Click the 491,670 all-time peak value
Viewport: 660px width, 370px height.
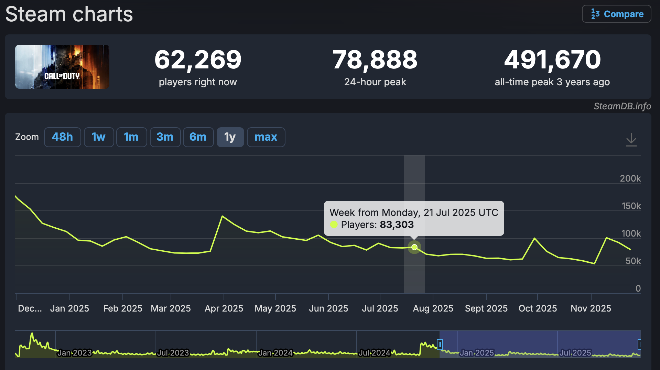coord(552,59)
